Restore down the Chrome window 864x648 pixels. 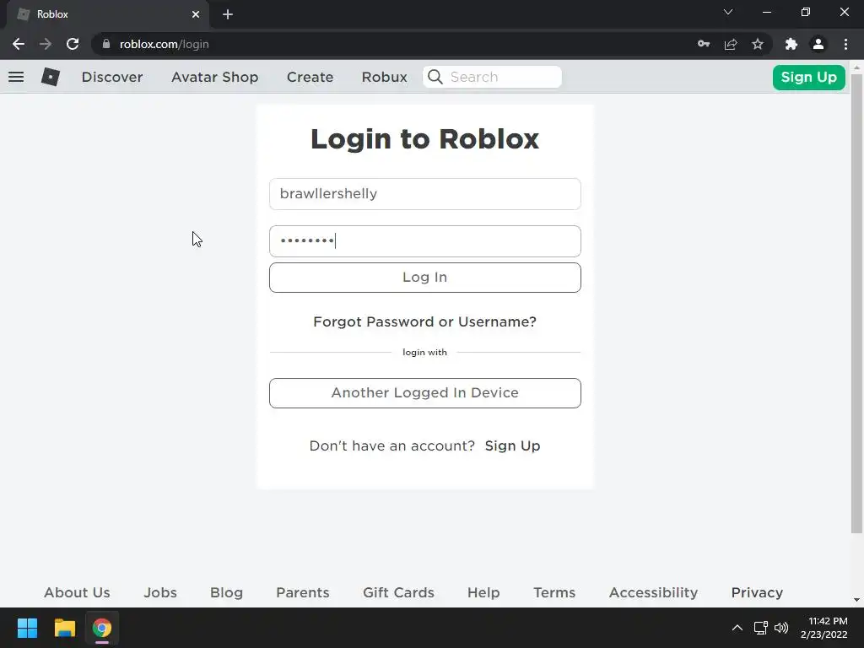pos(806,12)
